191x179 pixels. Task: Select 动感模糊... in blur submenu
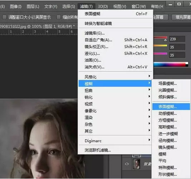click(x=171, y=113)
